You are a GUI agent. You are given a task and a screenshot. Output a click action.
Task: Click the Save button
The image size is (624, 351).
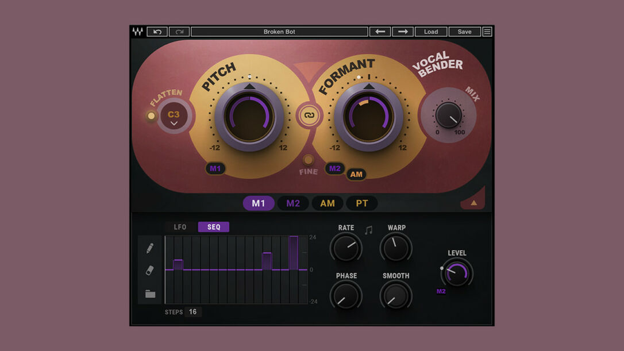pos(465,32)
